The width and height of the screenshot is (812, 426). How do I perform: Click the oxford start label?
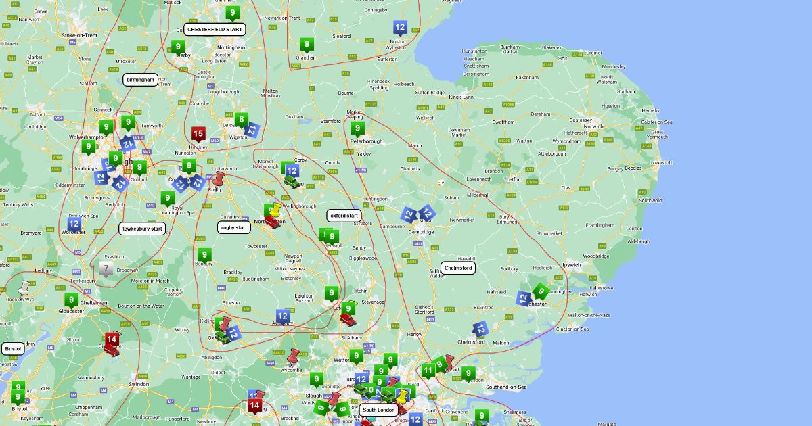tap(344, 216)
